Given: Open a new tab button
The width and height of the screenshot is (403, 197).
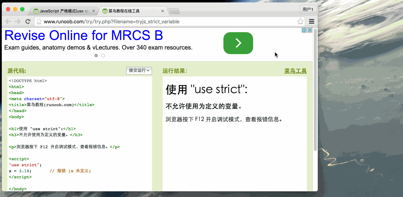Looking at the screenshot, I should coord(174,11).
